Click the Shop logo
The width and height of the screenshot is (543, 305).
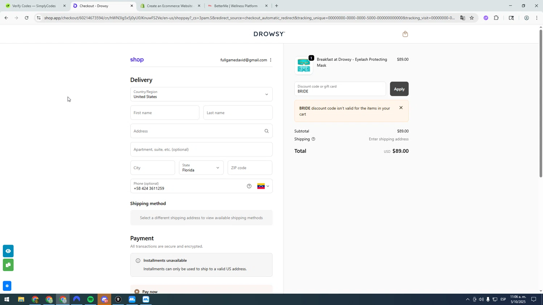137,60
